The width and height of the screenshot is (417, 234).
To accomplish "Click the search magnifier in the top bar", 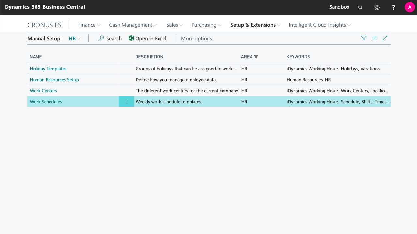I will 360,7.
